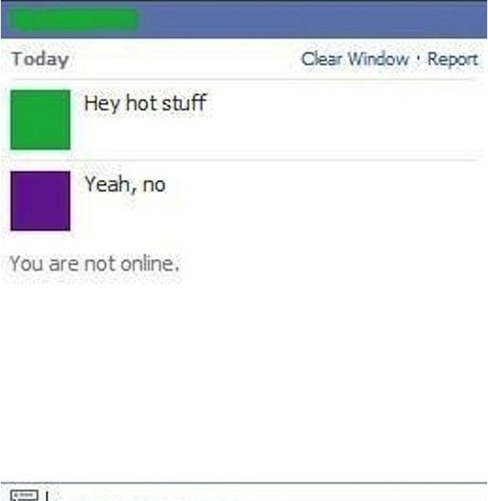Click the purple profile picture thumbnail

pyautogui.click(x=41, y=201)
